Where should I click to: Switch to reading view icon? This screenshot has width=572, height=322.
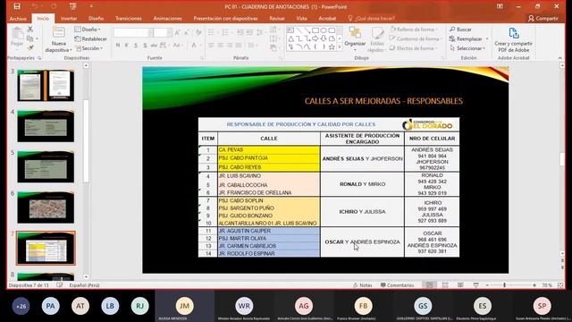point(461,285)
